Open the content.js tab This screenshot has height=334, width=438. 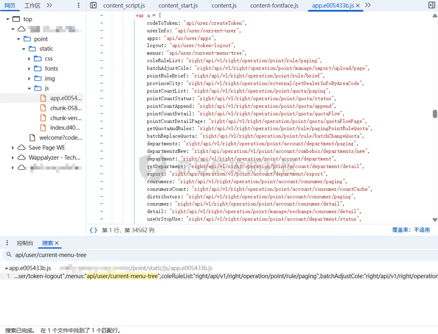[224, 6]
